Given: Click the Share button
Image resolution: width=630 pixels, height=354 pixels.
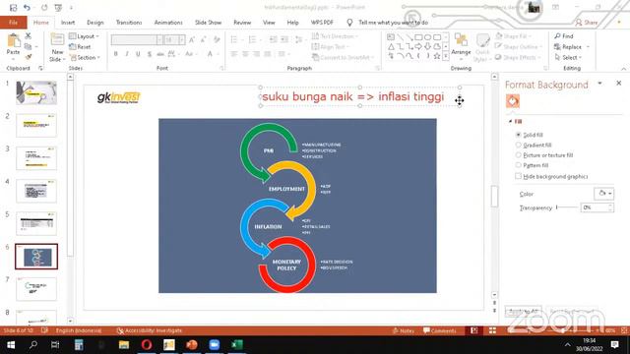Looking at the screenshot, I should (x=587, y=23).
